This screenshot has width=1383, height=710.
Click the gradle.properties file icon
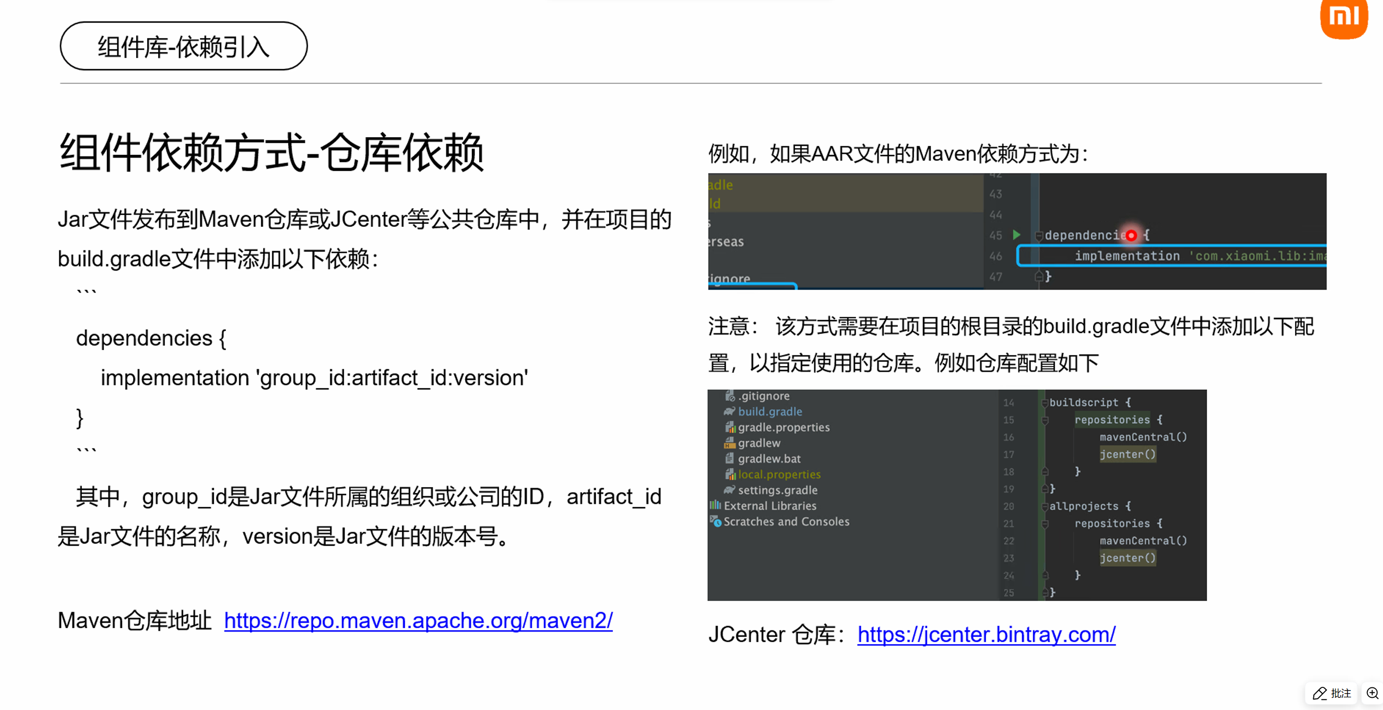(730, 427)
